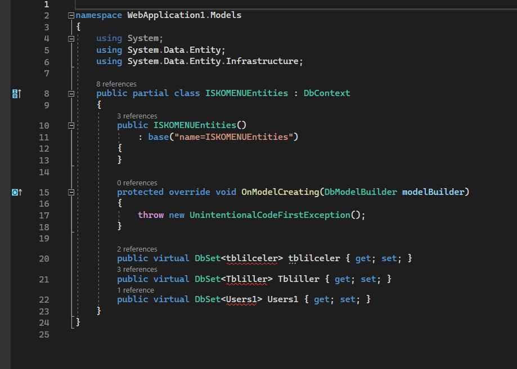Click the tblilceler property name on line 20
Screen dimensions: 517x369
pyautogui.click(x=314, y=258)
